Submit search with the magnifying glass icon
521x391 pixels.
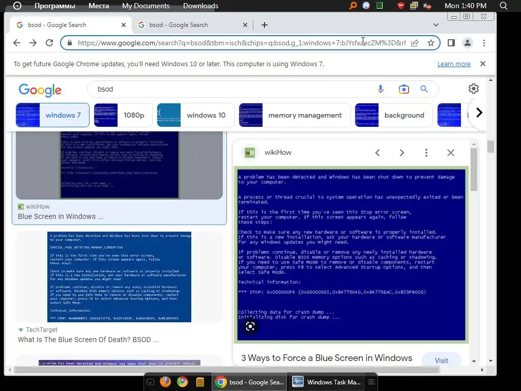point(424,89)
